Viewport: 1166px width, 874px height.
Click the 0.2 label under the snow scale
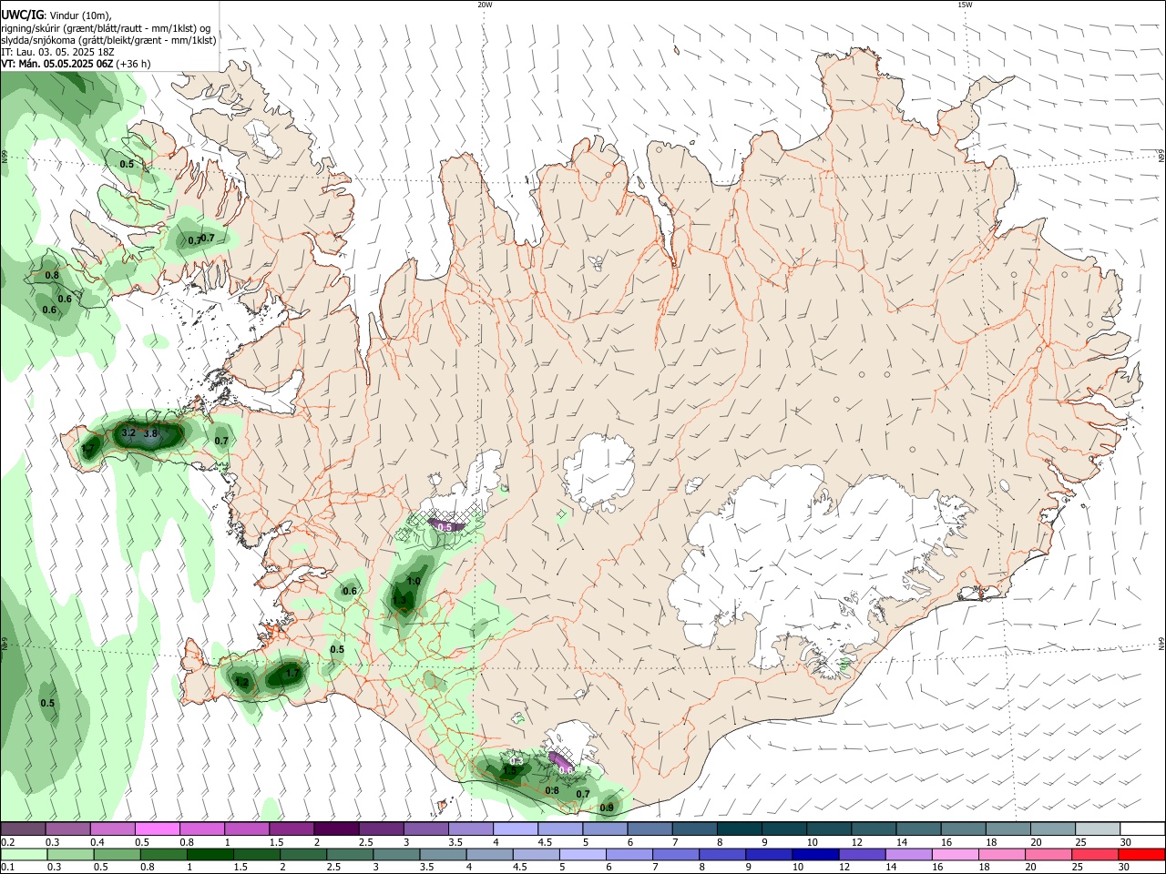point(6,842)
